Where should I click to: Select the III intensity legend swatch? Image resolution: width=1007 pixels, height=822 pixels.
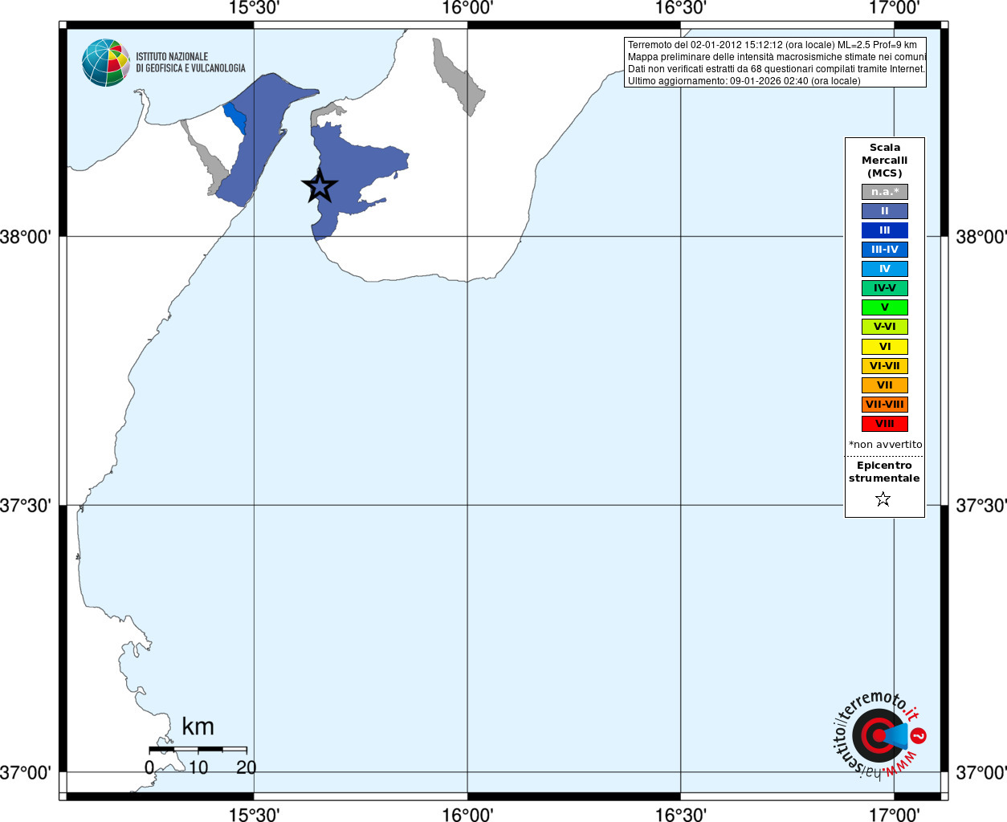click(885, 230)
